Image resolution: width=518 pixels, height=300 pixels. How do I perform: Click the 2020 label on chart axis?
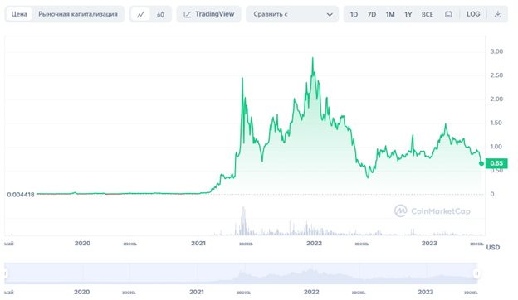coord(82,244)
